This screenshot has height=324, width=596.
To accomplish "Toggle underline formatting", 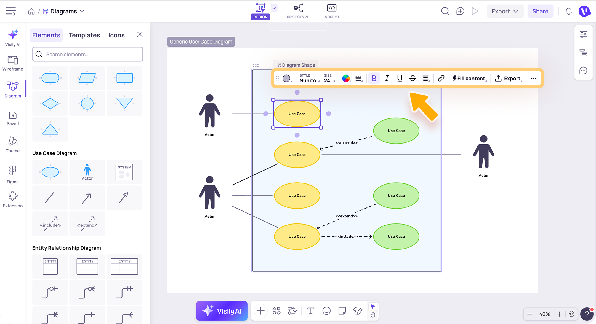I will 400,79.
